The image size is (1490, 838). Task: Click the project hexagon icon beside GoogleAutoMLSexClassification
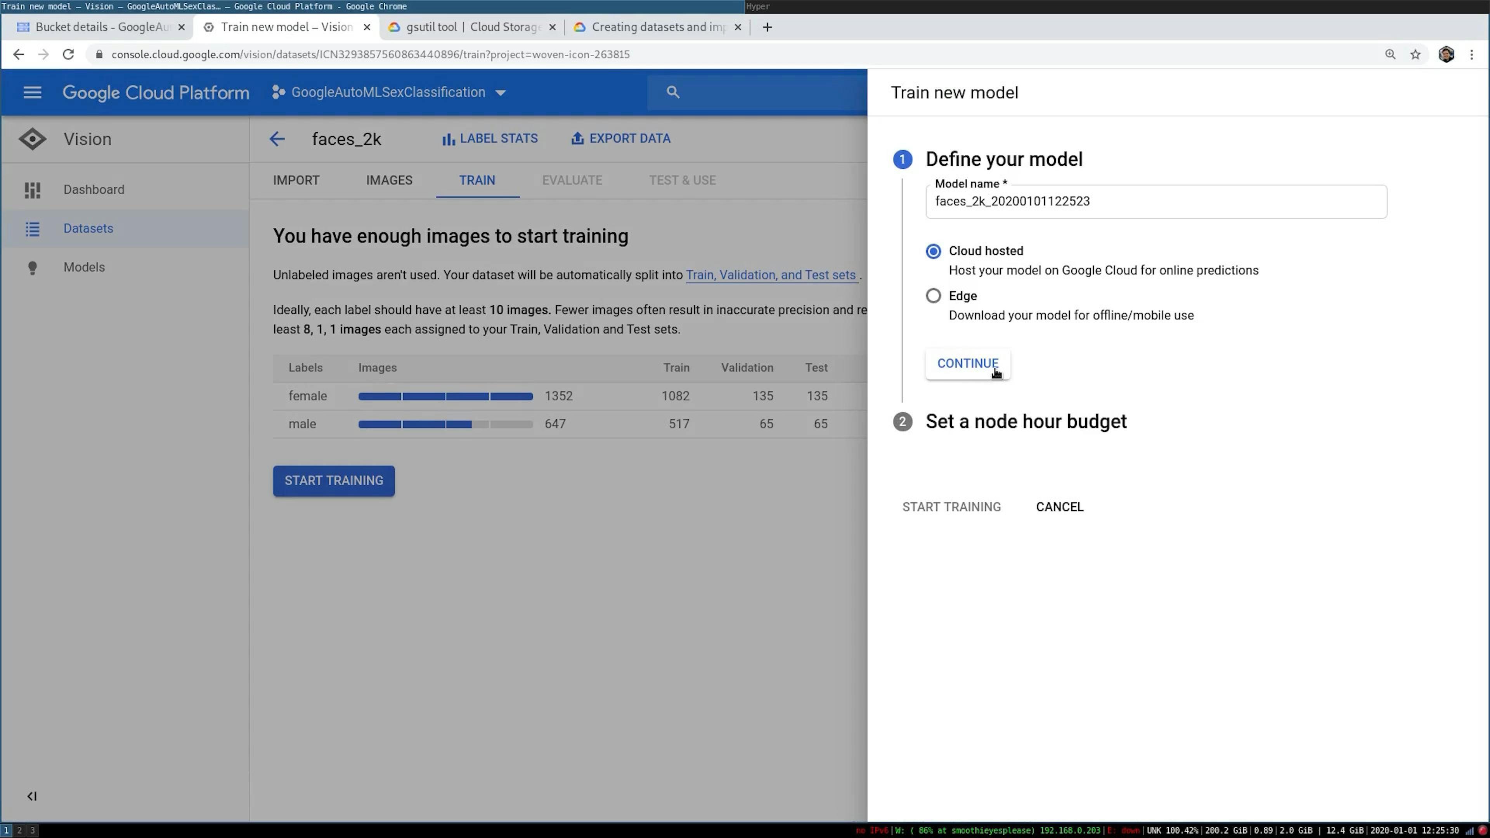pyautogui.click(x=278, y=92)
